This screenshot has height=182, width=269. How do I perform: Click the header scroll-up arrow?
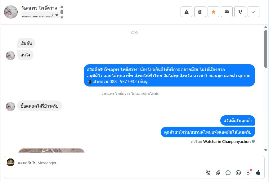pyautogui.click(x=62, y=7)
